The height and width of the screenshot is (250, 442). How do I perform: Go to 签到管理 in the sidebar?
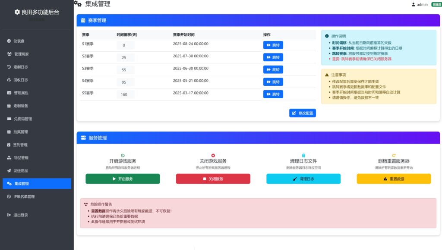point(20,145)
